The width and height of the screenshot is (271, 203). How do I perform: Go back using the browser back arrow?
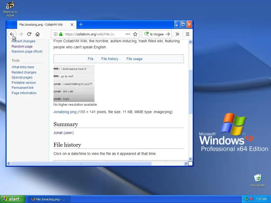pos(12,34)
